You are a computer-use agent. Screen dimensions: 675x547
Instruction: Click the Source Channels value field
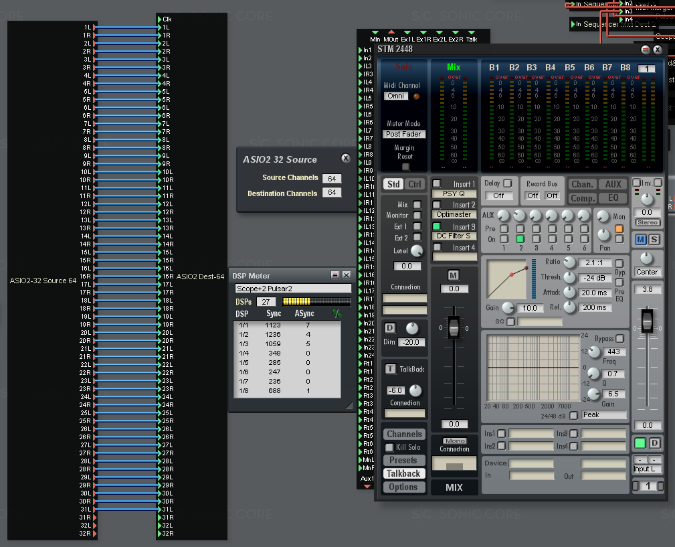coord(330,178)
